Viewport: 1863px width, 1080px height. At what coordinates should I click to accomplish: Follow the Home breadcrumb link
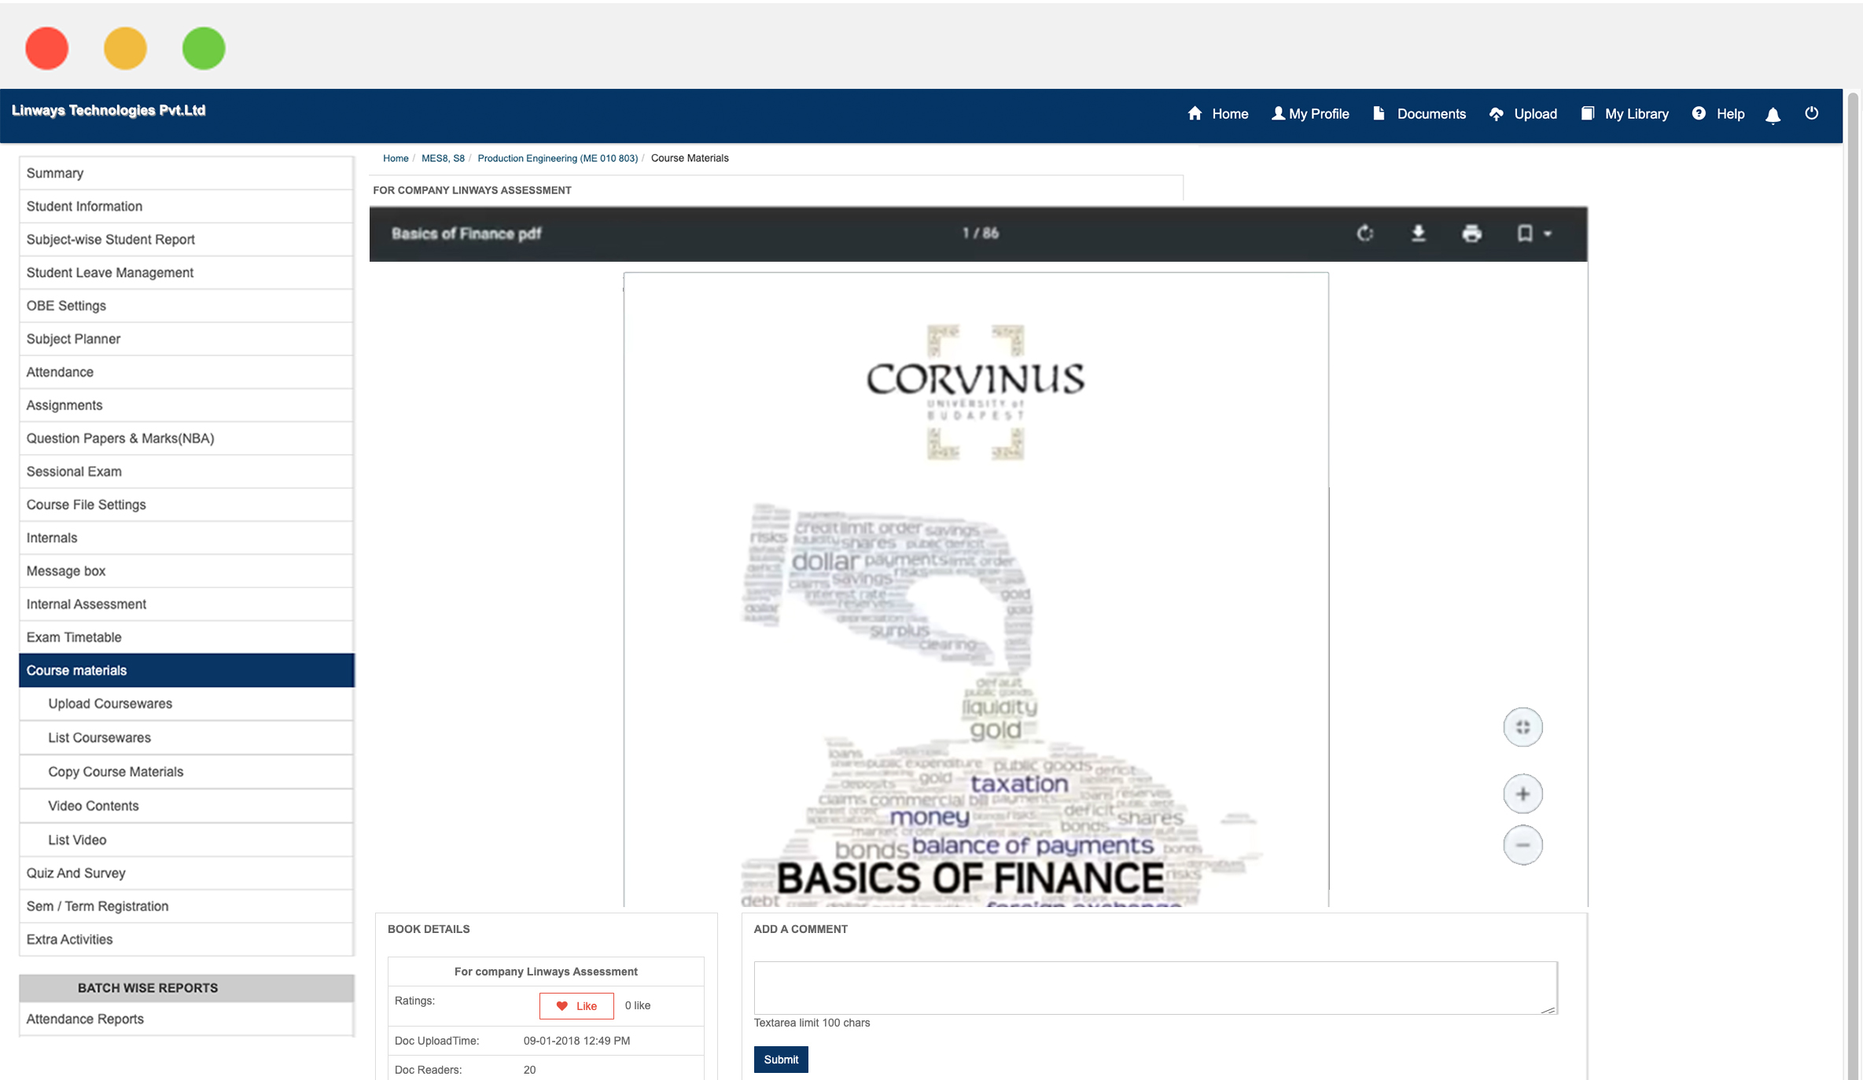tap(396, 158)
